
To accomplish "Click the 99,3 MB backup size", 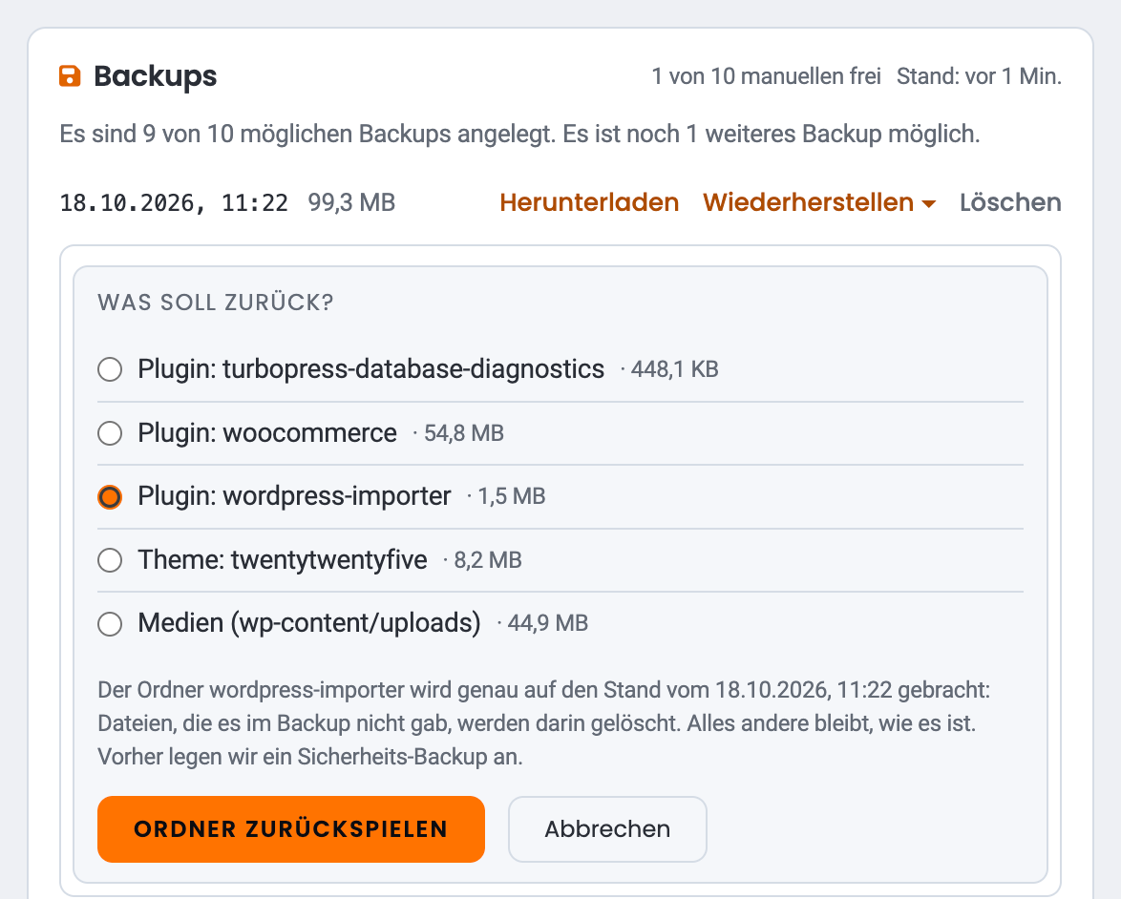I will tap(351, 202).
